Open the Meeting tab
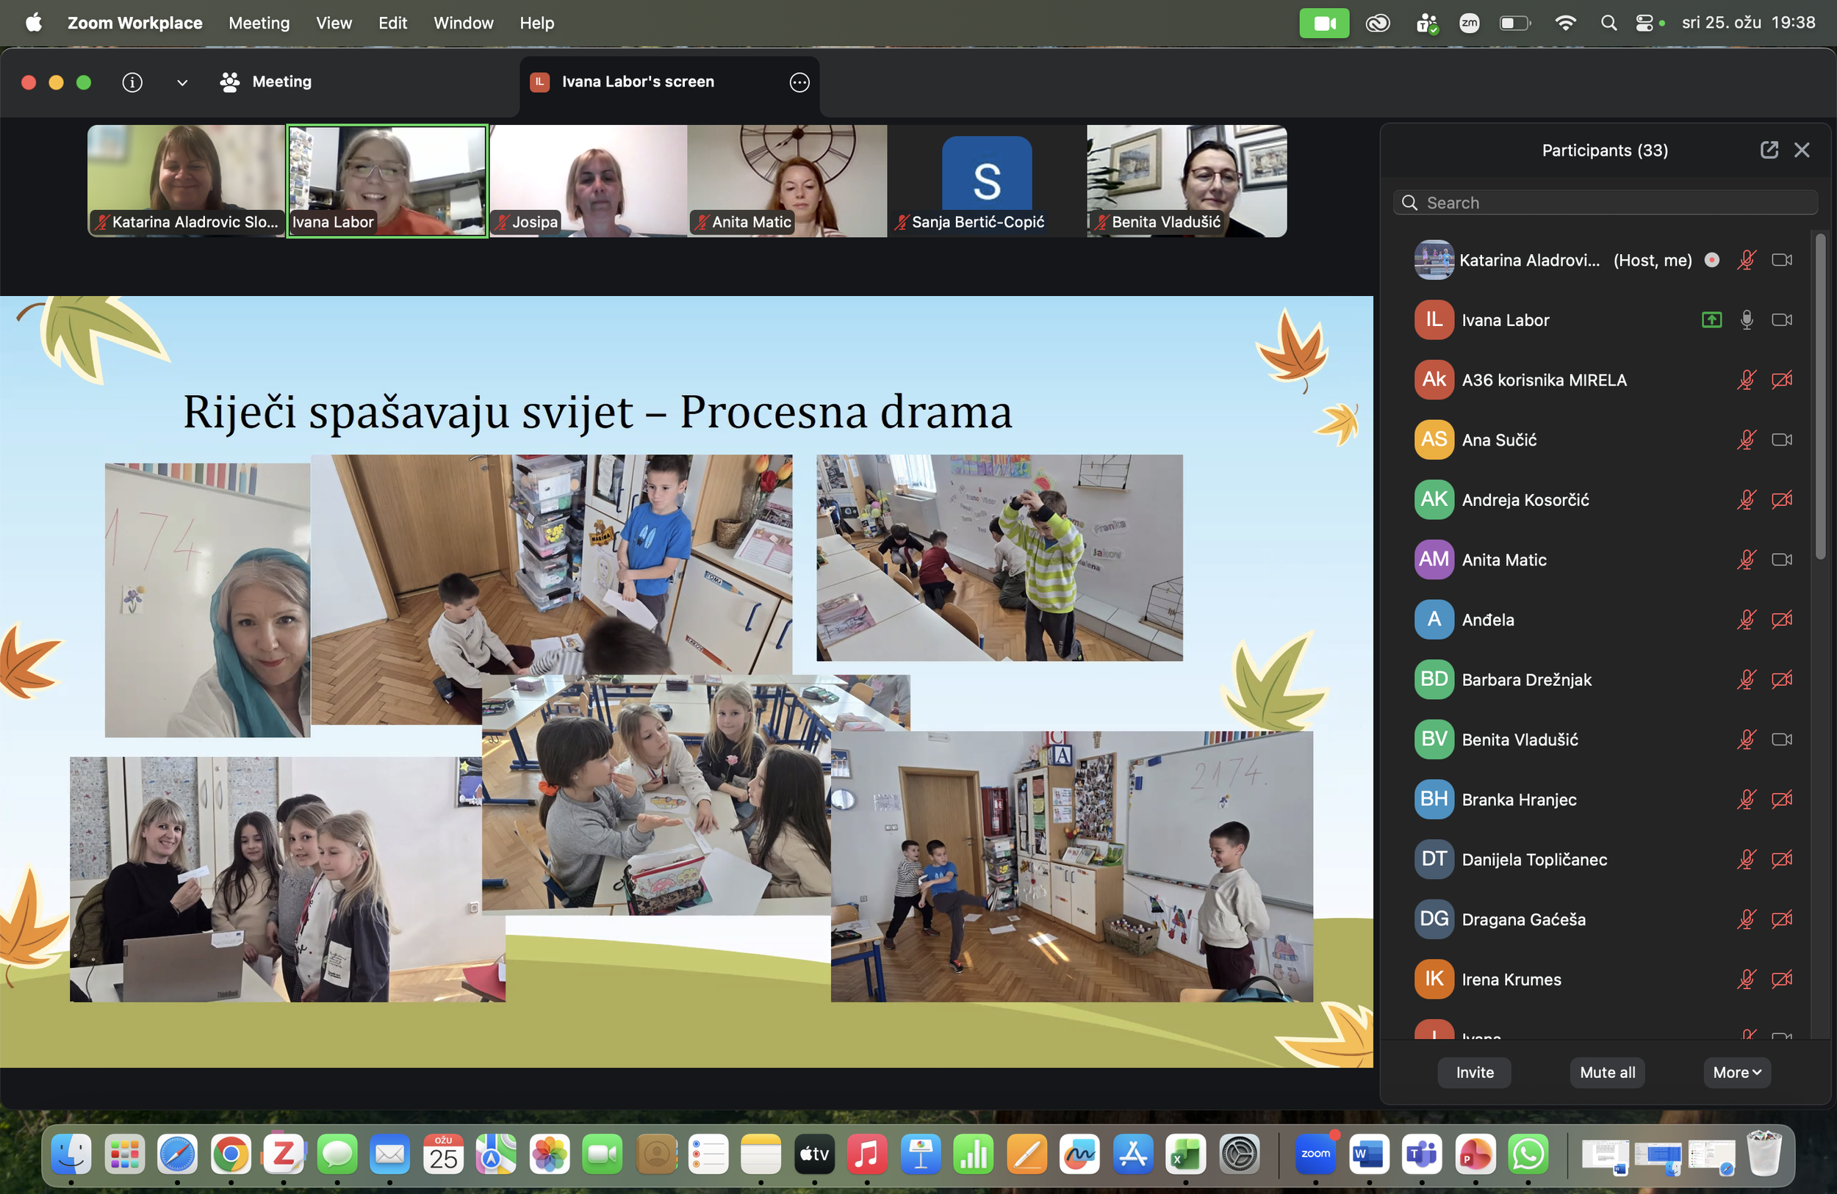 click(x=265, y=82)
